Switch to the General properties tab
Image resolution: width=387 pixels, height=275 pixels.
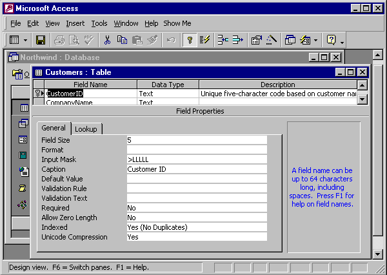click(x=54, y=128)
